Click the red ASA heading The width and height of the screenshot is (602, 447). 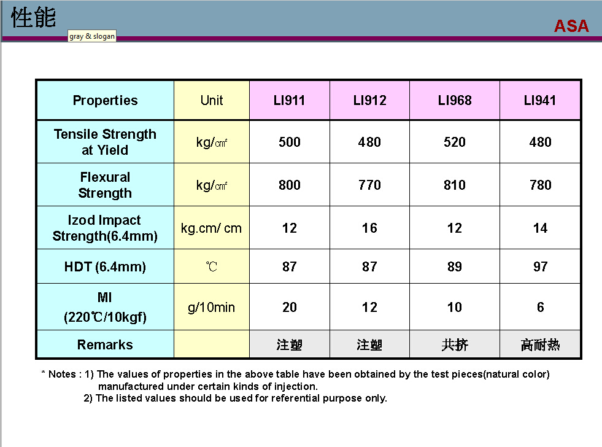pos(571,26)
